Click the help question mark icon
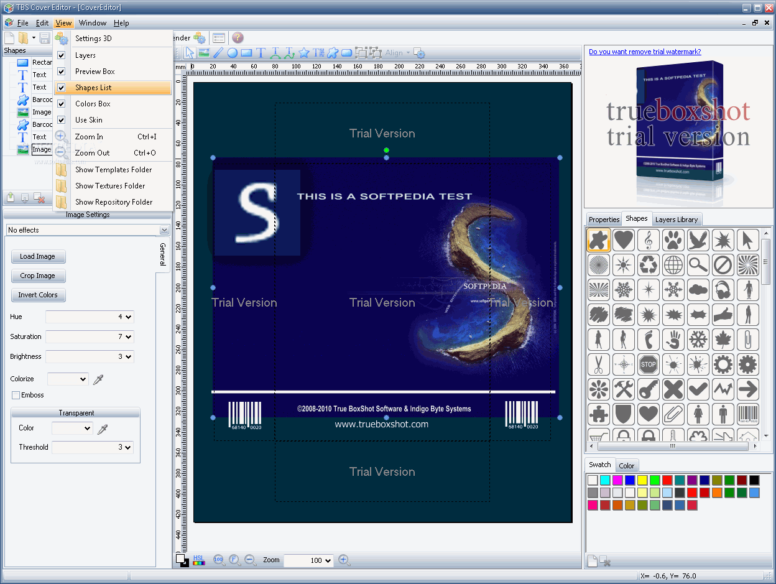Viewport: 776px width, 584px height. tap(238, 38)
